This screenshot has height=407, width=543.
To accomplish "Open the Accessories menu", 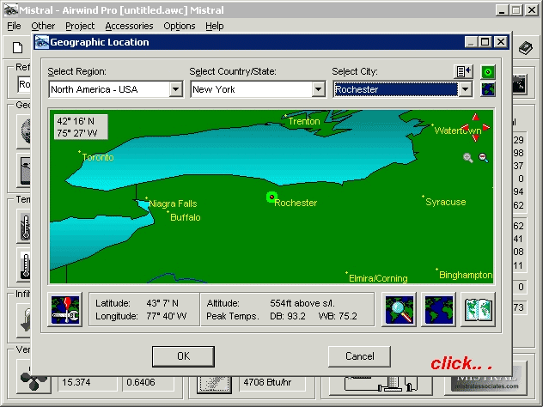I will click(x=129, y=26).
